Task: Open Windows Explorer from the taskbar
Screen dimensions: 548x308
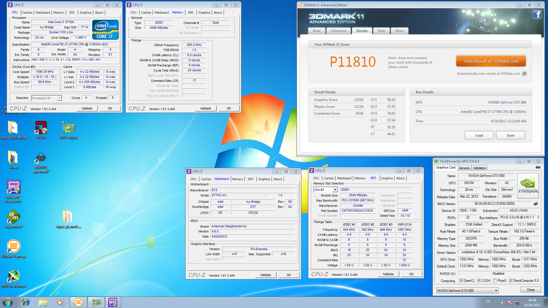Action: (43, 302)
